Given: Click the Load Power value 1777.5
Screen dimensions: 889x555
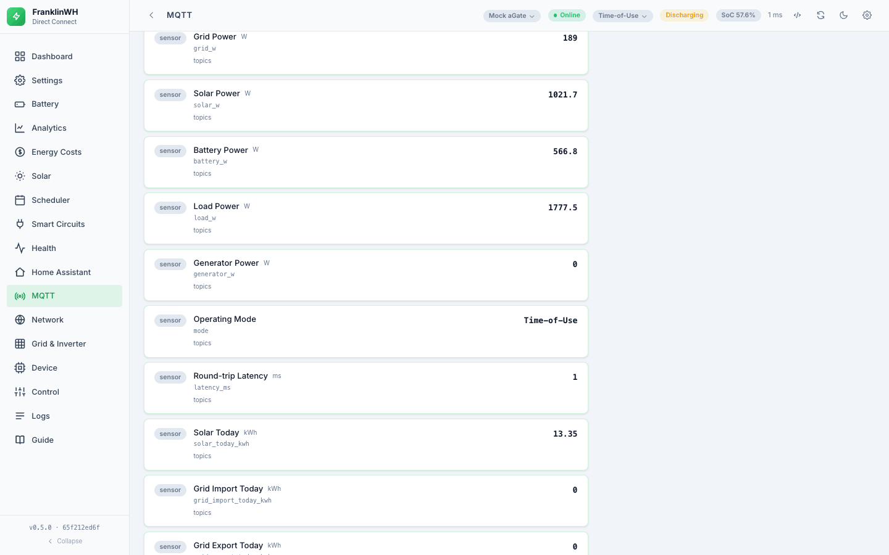Looking at the screenshot, I should point(563,208).
